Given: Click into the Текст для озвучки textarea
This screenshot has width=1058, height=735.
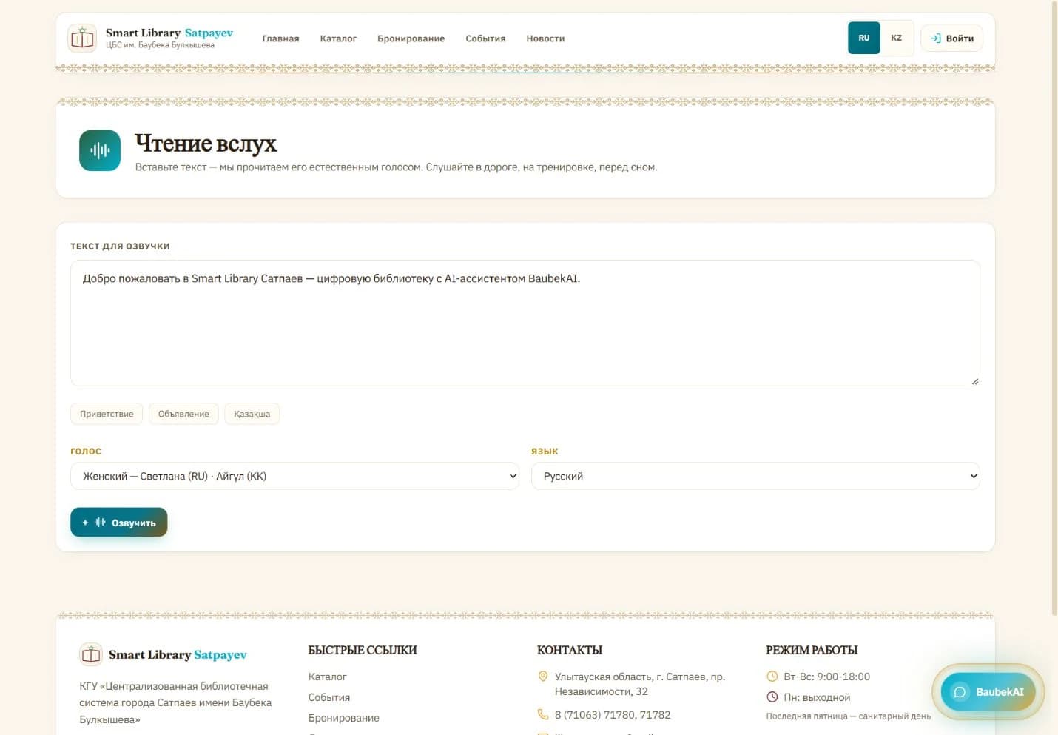Looking at the screenshot, I should [525, 323].
